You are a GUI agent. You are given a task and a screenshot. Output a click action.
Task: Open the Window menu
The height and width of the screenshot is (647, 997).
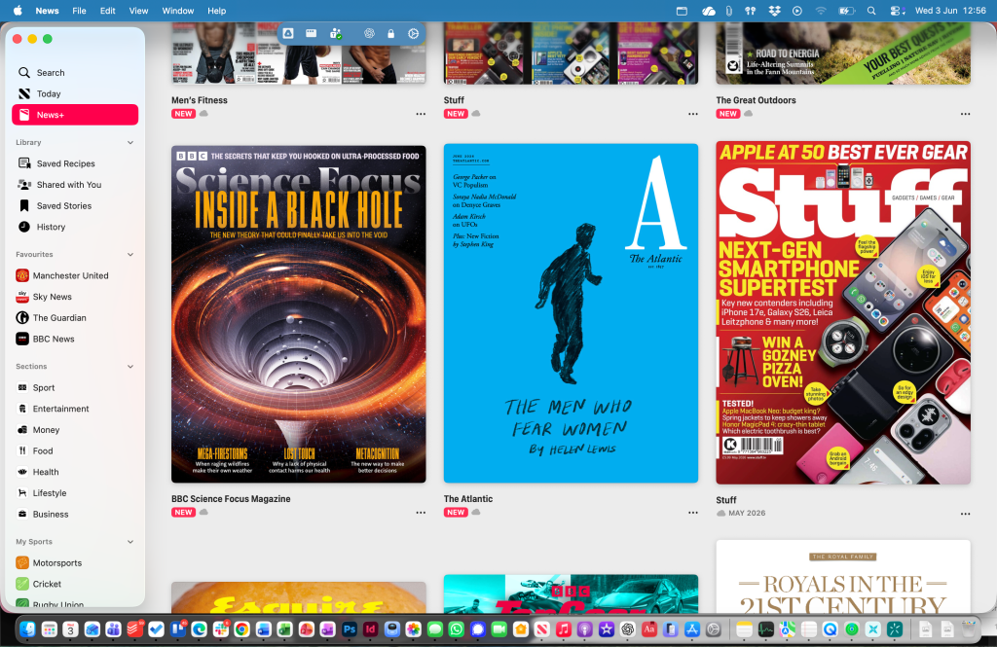[x=178, y=11]
